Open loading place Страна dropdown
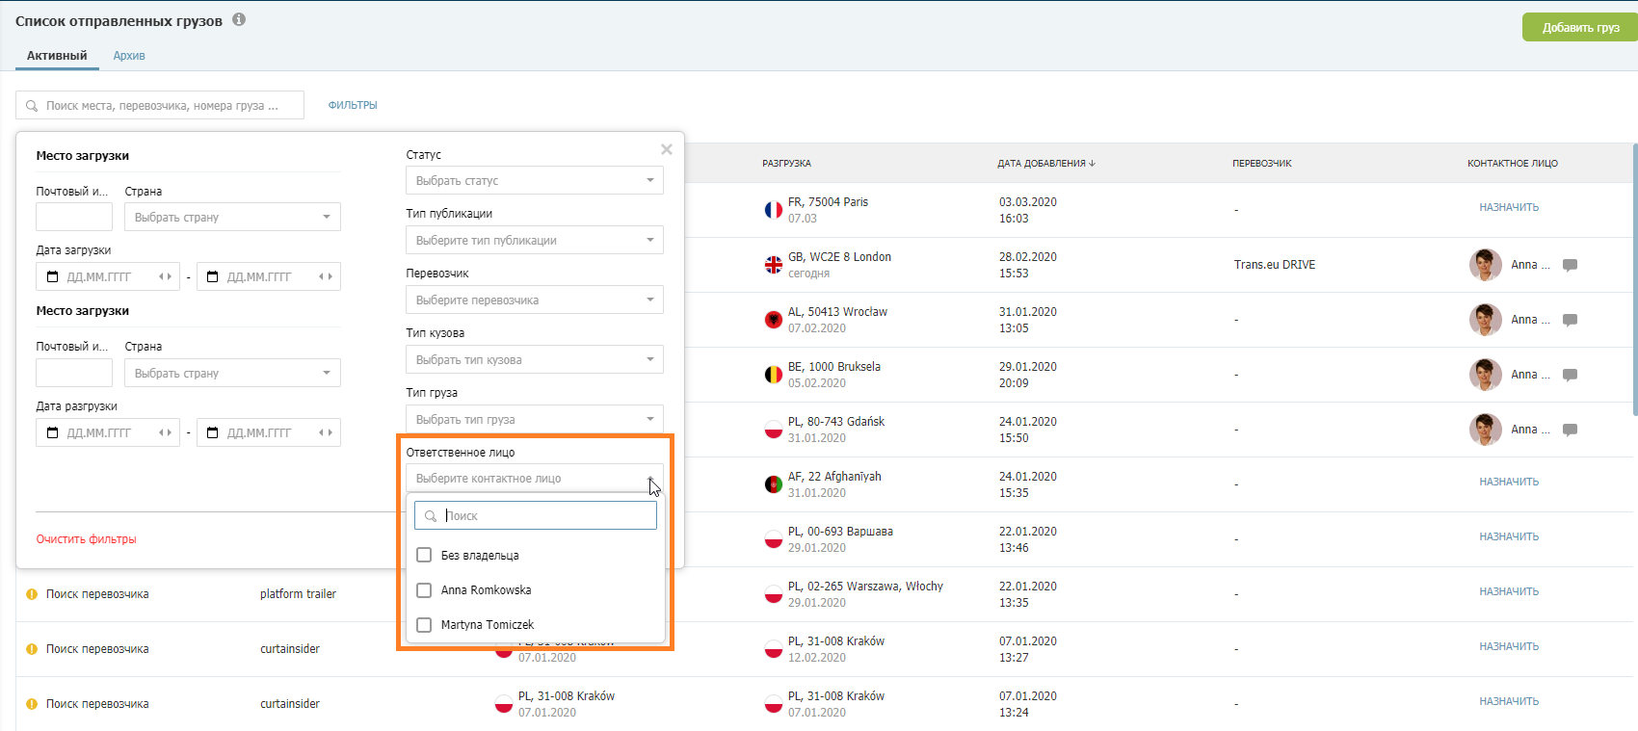This screenshot has width=1638, height=731. click(232, 217)
